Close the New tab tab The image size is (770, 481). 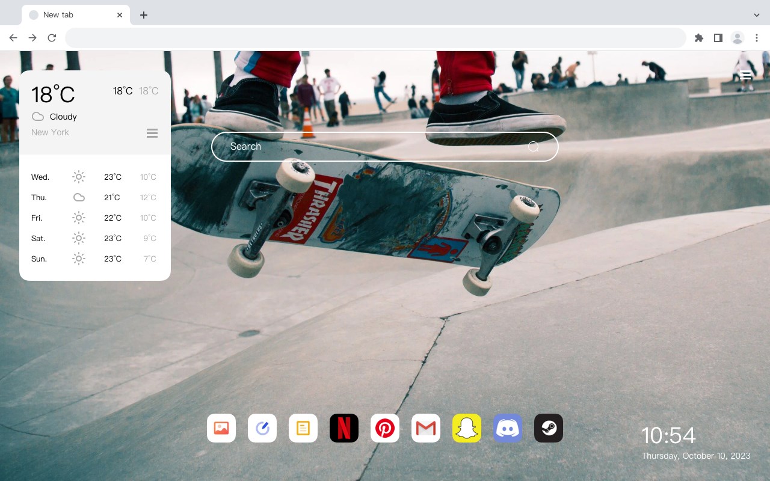[120, 15]
